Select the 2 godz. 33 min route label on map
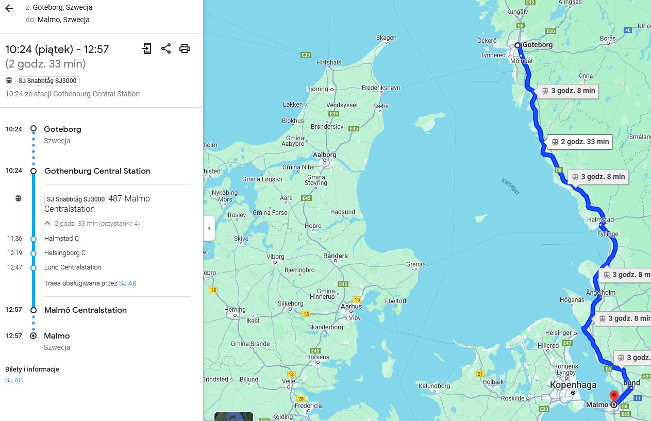The width and height of the screenshot is (651, 421). point(580,142)
